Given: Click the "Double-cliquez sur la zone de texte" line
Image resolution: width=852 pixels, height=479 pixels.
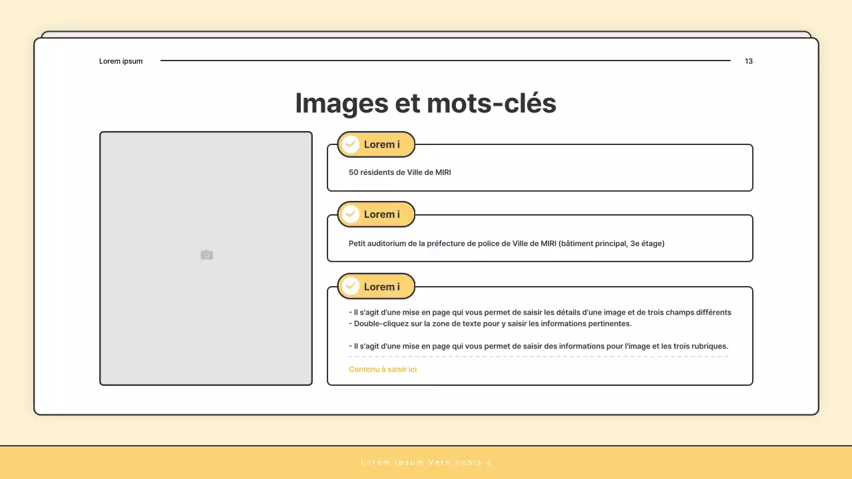Looking at the screenshot, I should [x=490, y=324].
